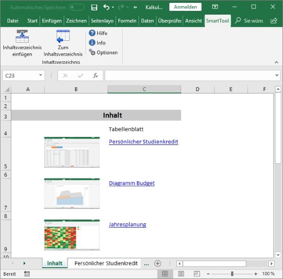
Task: Click the Studienkredit sheet thumbnail
Action: click(x=72, y=152)
